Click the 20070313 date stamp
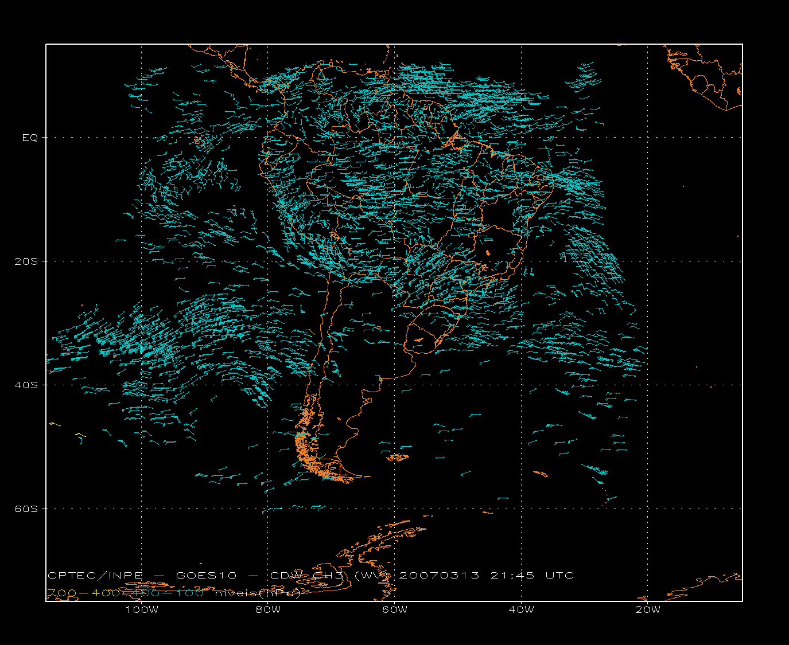The image size is (789, 645). tap(439, 576)
